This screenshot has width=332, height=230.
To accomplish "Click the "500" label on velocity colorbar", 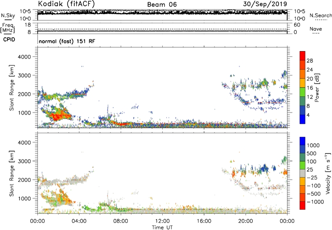I will click(x=312, y=153).
